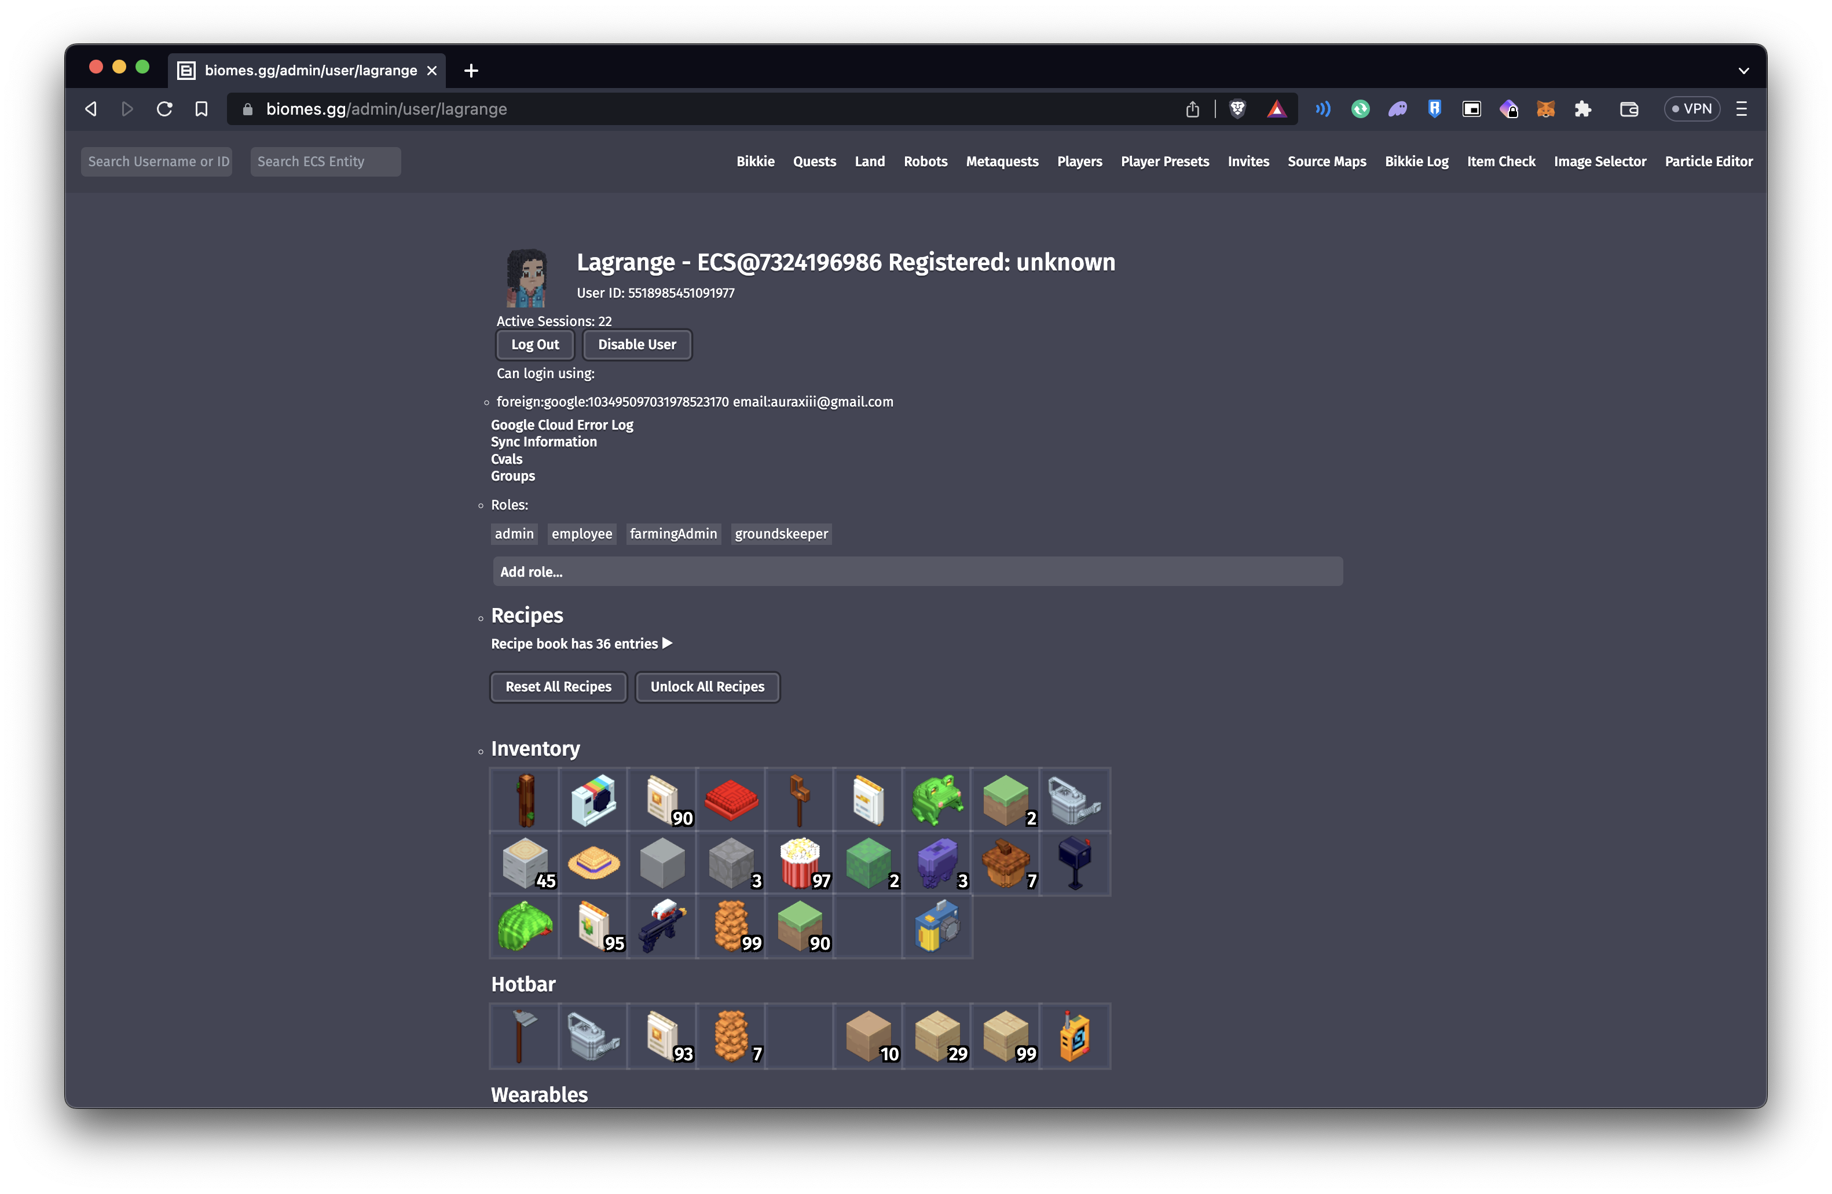Open the Google Cloud Error Log link
The width and height of the screenshot is (1832, 1194).
562,425
